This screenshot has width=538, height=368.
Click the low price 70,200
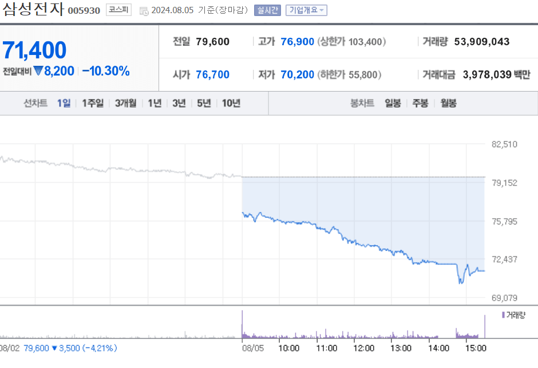tap(297, 74)
